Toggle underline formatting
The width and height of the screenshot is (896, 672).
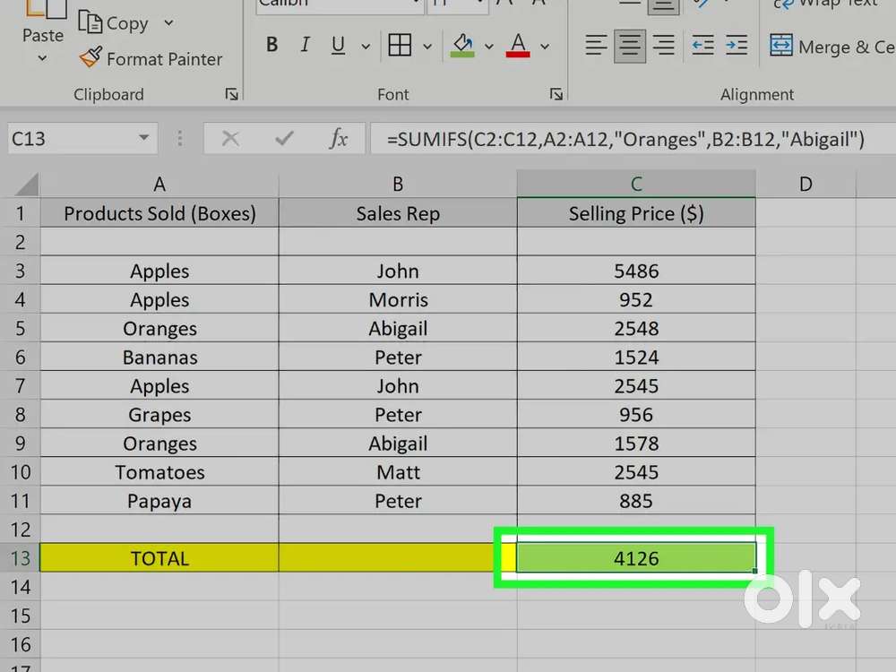(x=336, y=45)
